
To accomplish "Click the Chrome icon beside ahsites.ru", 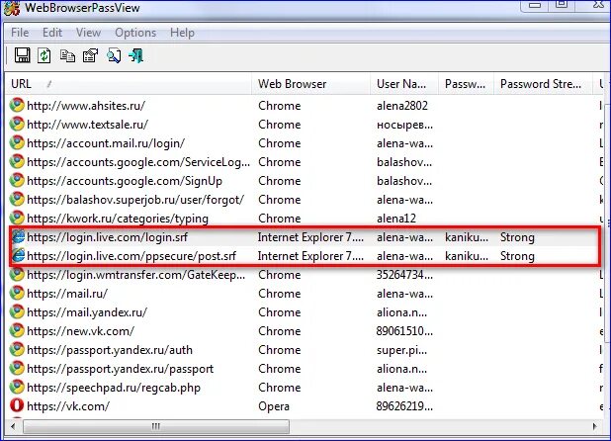I will click(17, 105).
